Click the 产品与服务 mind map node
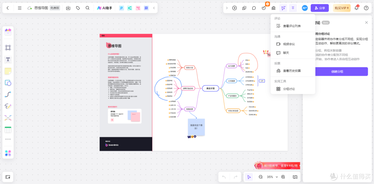The width and height of the screenshot is (374, 184). point(232,96)
